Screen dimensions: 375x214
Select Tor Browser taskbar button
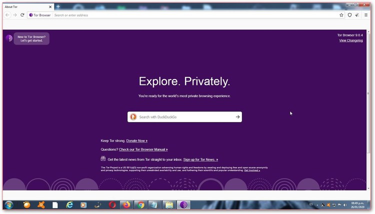point(183,205)
